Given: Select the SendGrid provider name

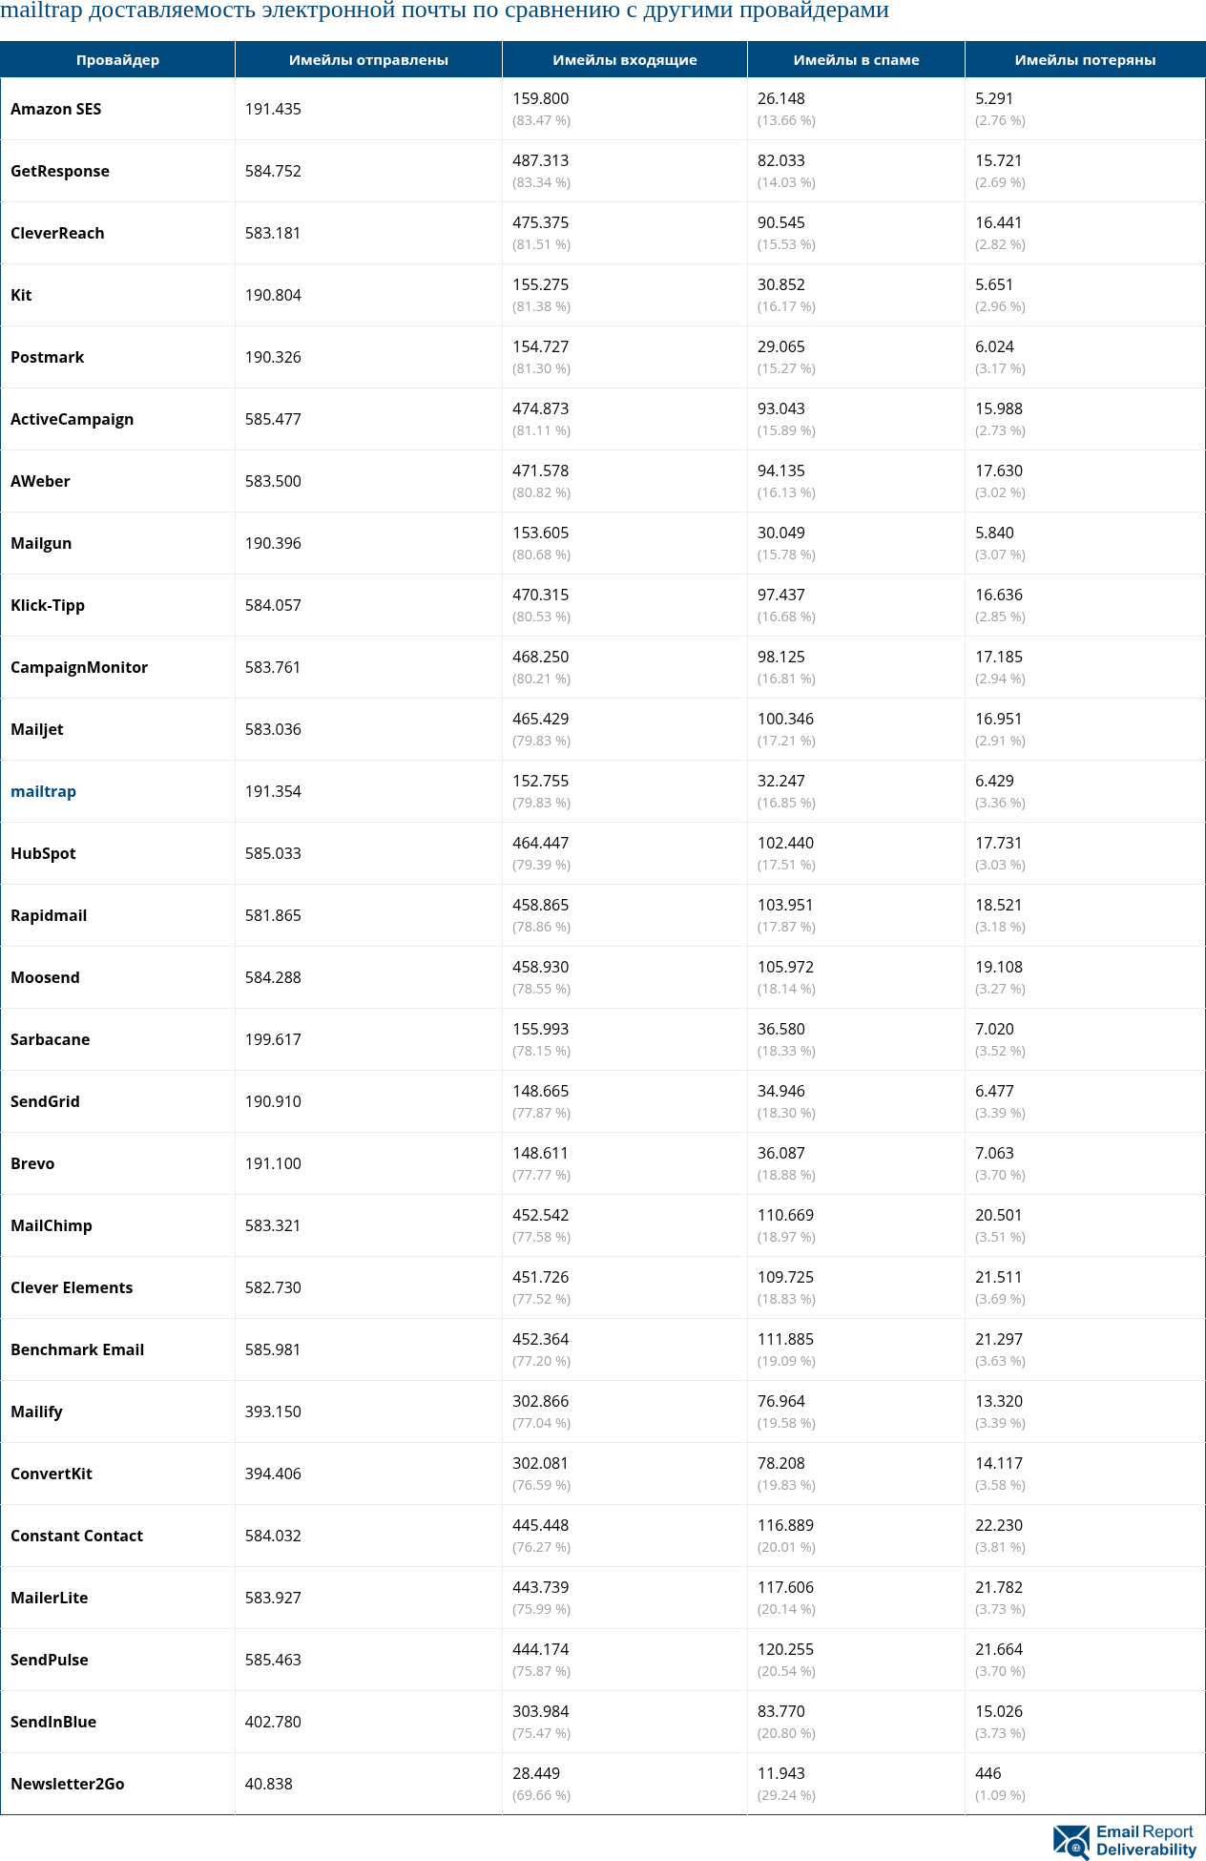Looking at the screenshot, I should pos(45,1101).
